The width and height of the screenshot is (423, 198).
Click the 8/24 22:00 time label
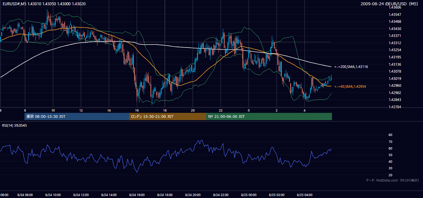(x=221, y=195)
